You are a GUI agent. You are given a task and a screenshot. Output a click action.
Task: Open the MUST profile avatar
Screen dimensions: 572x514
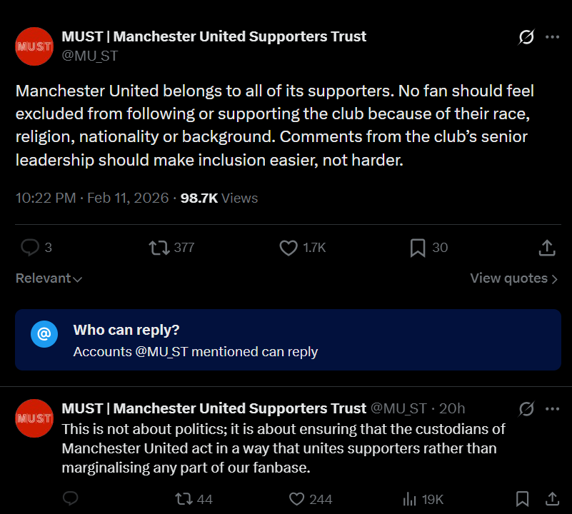click(34, 46)
